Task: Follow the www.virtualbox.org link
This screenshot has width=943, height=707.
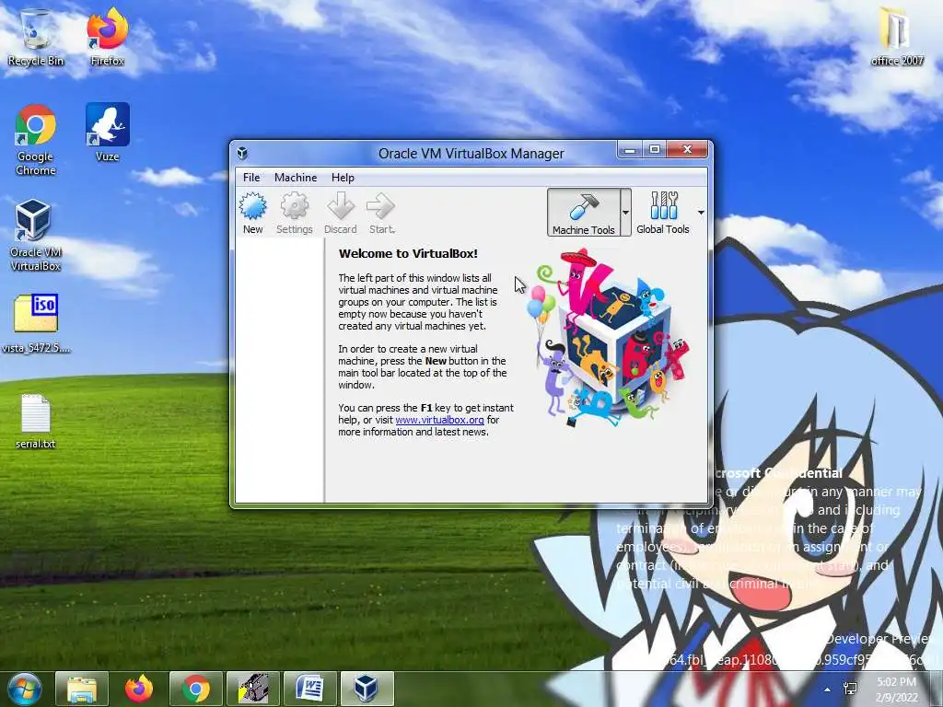Action: coord(439,420)
